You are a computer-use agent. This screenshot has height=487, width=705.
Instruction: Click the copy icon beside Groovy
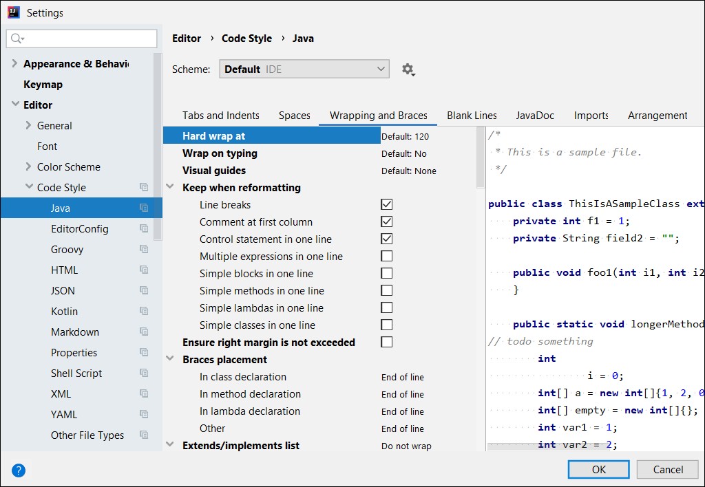[x=144, y=249]
